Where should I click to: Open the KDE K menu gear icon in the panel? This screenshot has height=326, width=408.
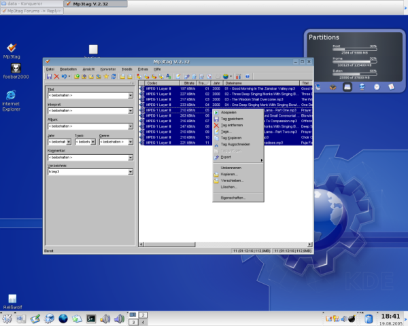point(7,319)
